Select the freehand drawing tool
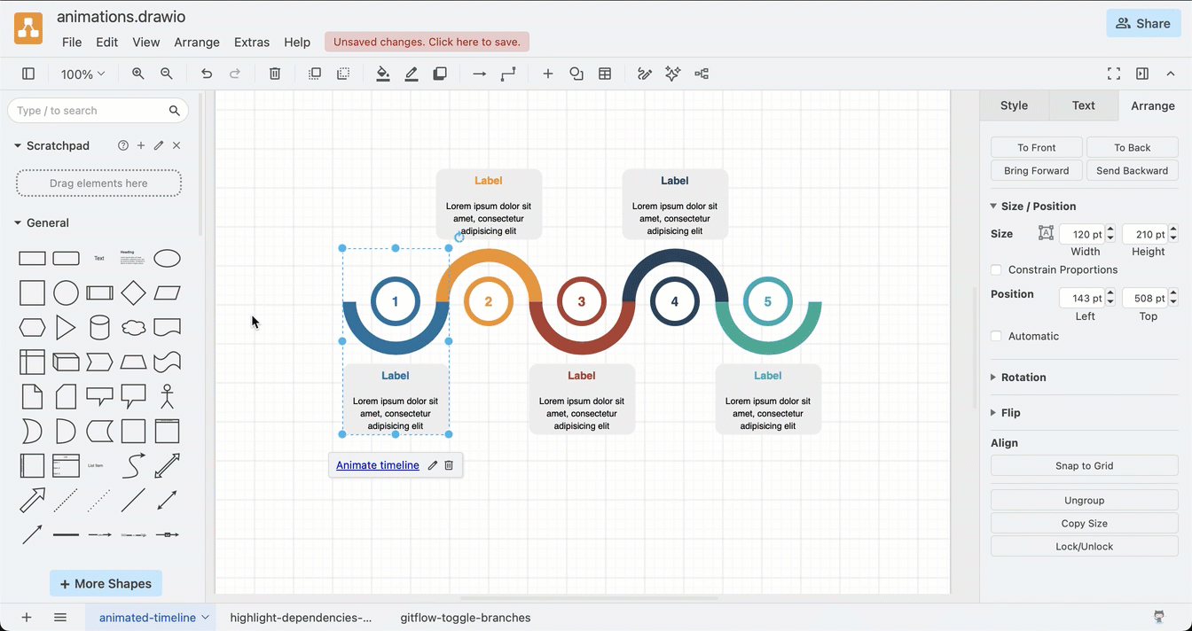 click(x=645, y=74)
